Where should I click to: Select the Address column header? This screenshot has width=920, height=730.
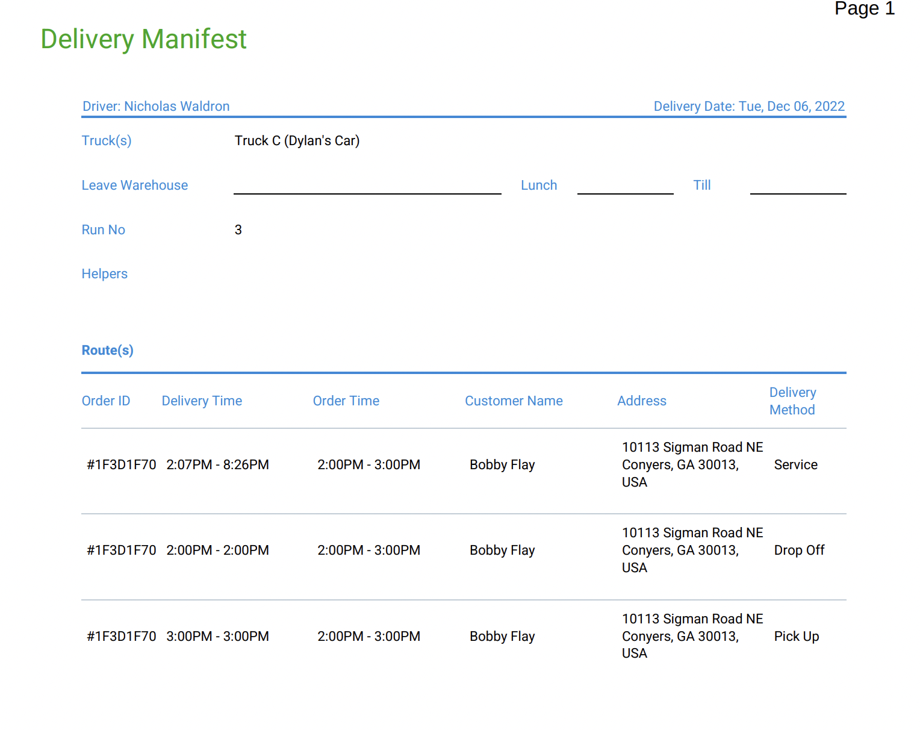coord(642,401)
